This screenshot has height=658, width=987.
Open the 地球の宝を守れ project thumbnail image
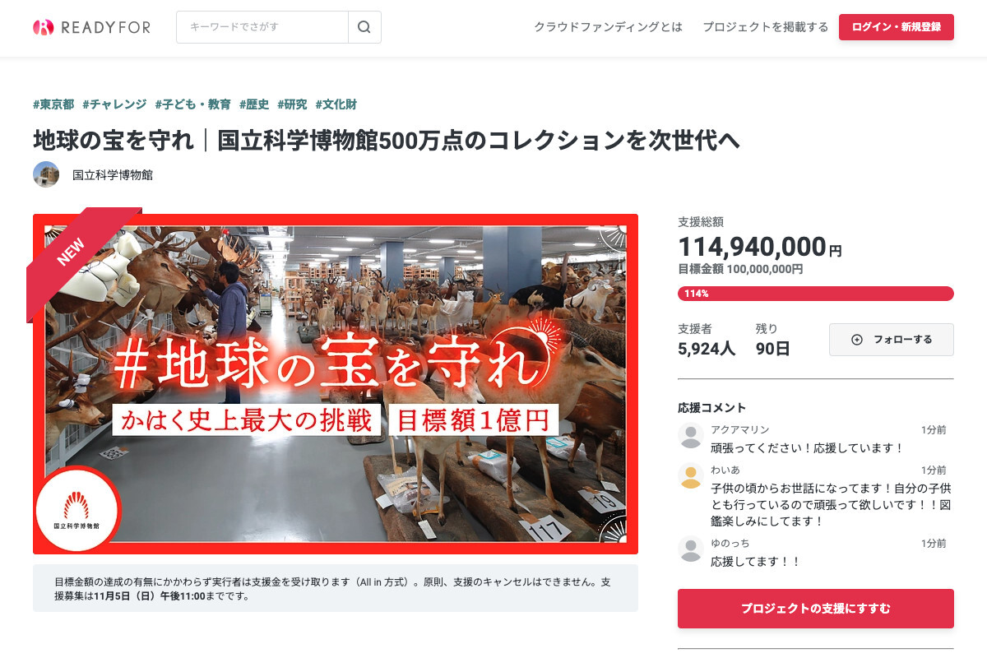pos(336,384)
